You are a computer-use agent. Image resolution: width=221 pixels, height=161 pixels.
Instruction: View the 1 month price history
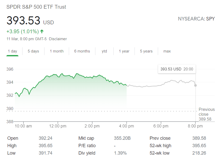(57, 51)
